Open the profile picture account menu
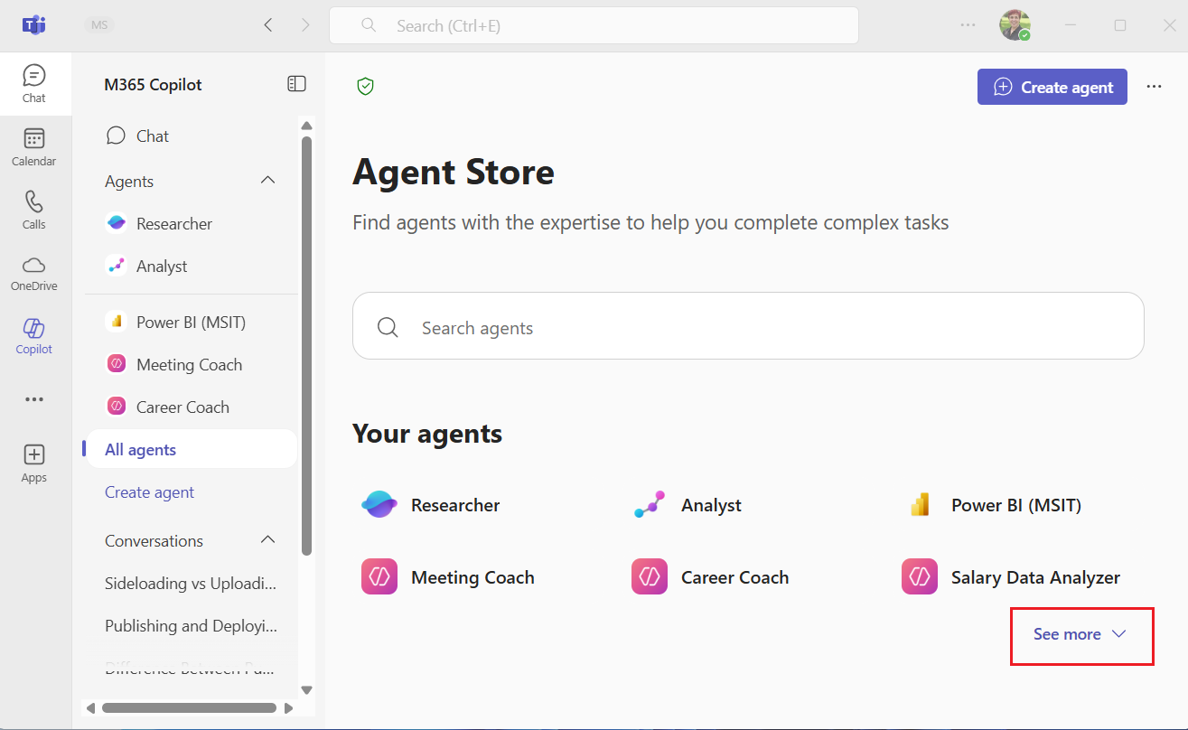 (x=1015, y=25)
